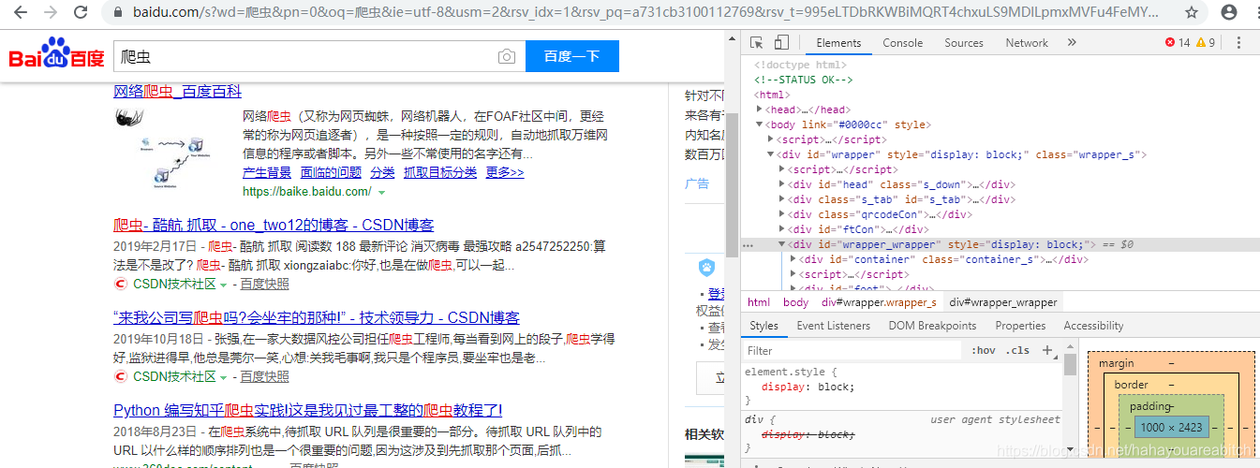The width and height of the screenshot is (1260, 468).
Task: Select html in the breadcrumb bar
Action: pos(759,302)
